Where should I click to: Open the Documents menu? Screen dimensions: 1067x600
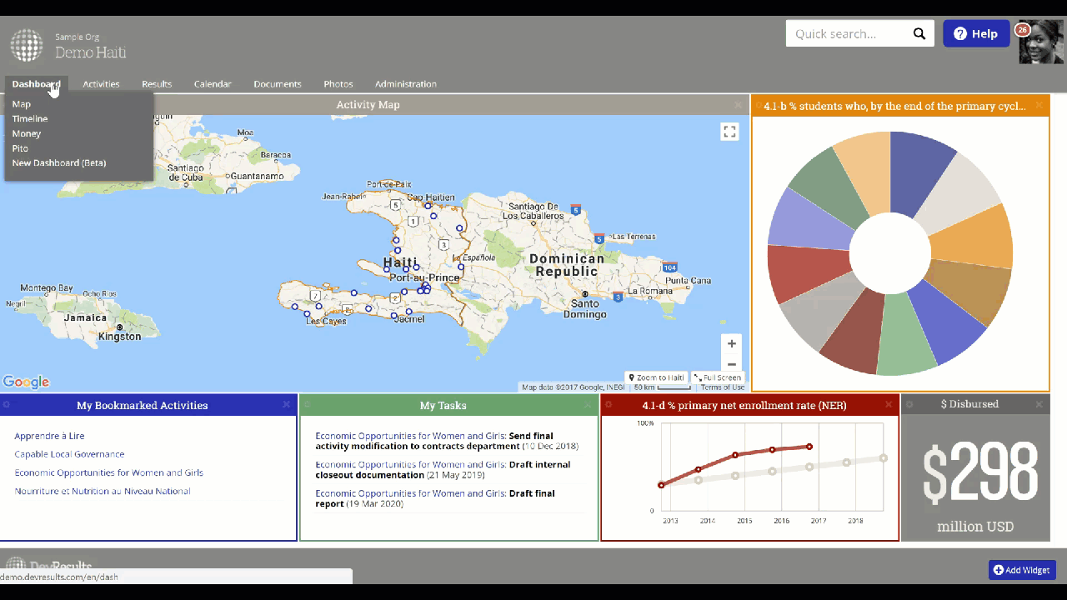click(278, 84)
